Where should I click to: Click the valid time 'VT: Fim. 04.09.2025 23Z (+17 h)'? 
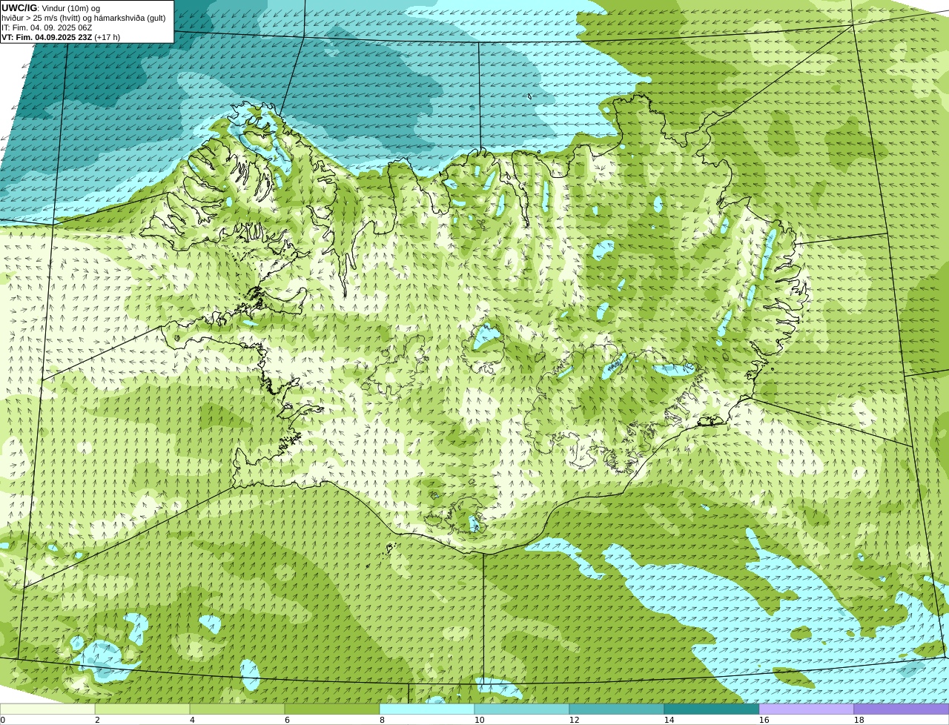pos(61,37)
